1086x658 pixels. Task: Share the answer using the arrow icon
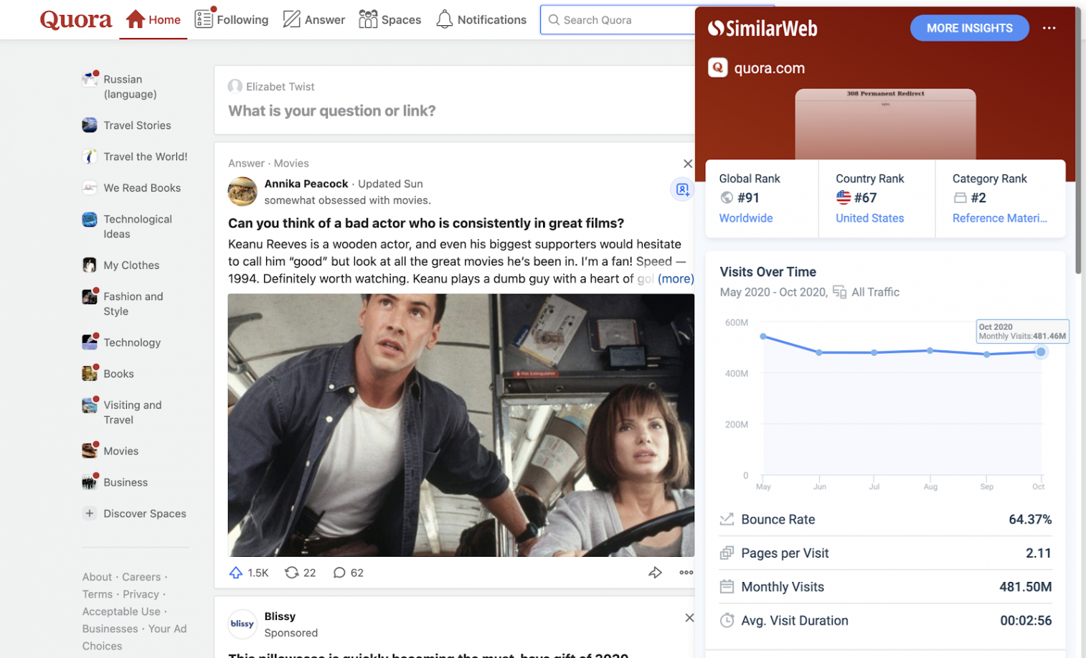pyautogui.click(x=655, y=573)
